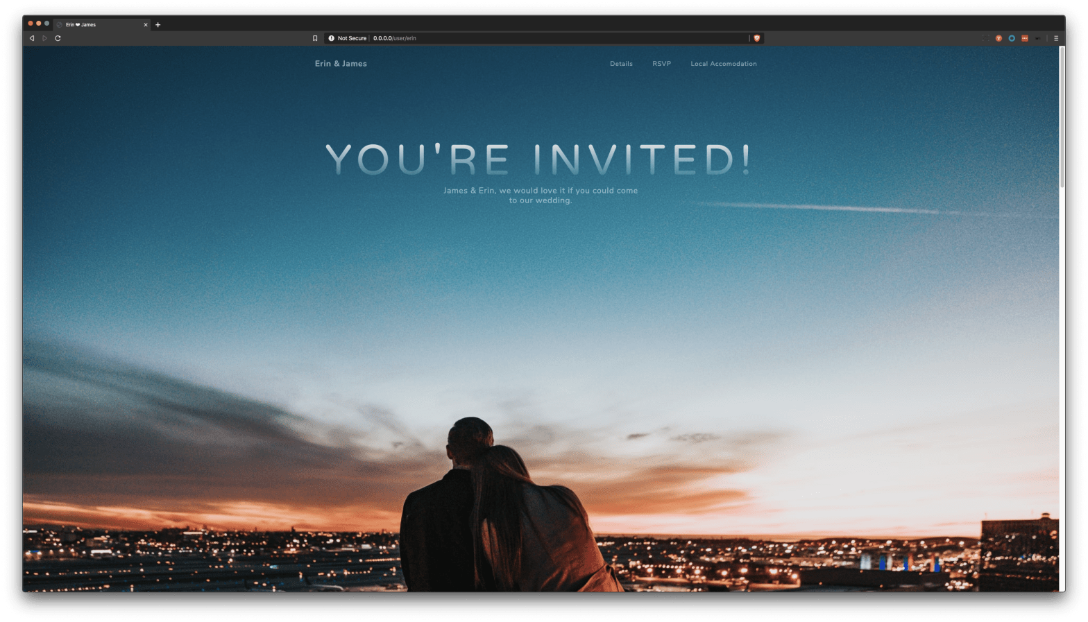The image size is (1088, 622).
Task: Open the Brave Shields lion icon
Action: pyautogui.click(x=756, y=38)
